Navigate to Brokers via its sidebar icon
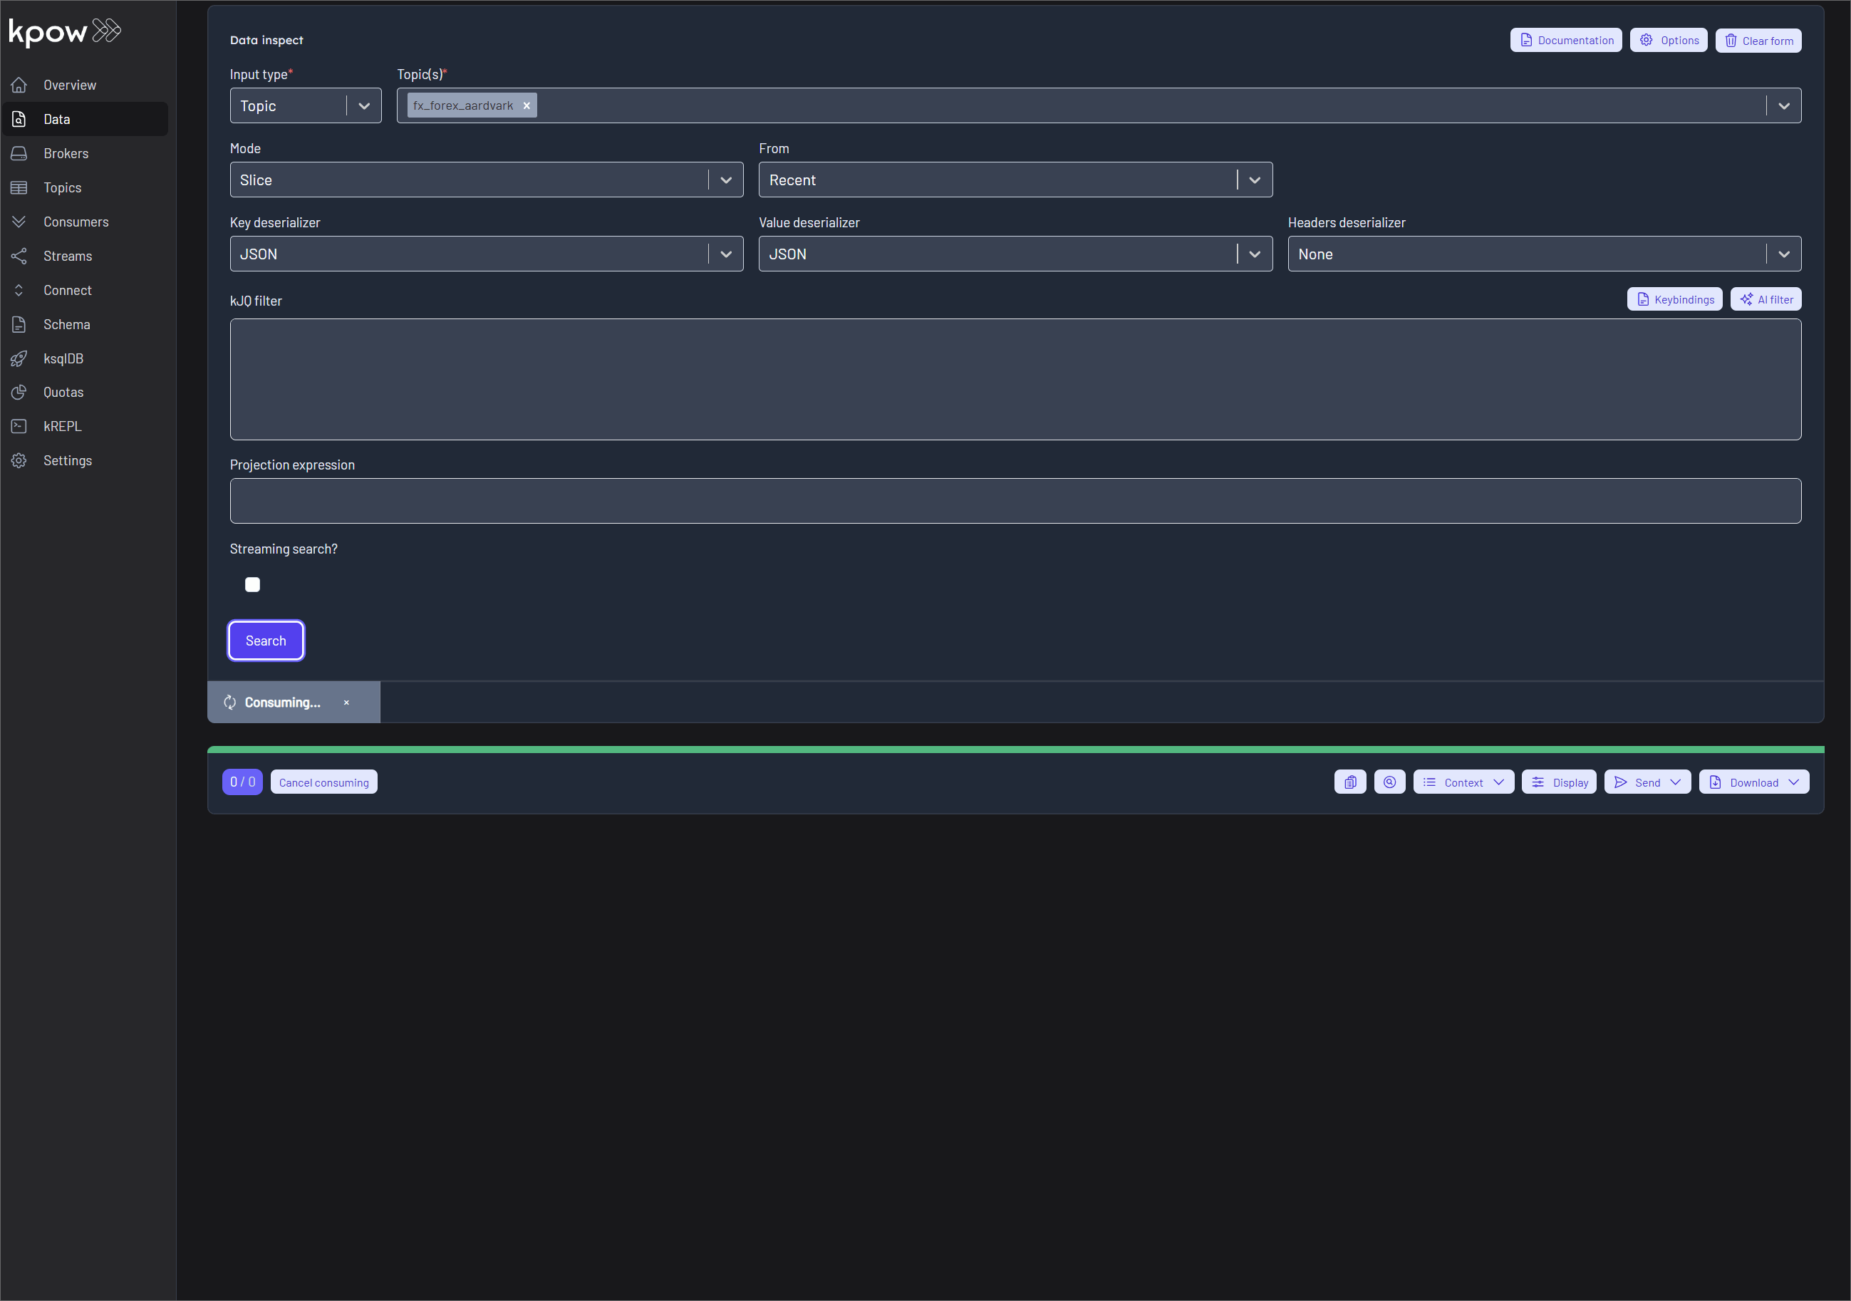Screen dimensions: 1851x1301 click(19, 153)
